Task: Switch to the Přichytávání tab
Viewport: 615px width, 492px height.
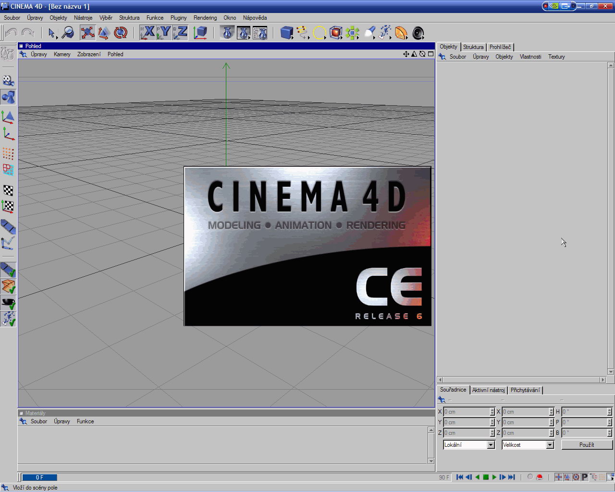Action: tap(525, 390)
